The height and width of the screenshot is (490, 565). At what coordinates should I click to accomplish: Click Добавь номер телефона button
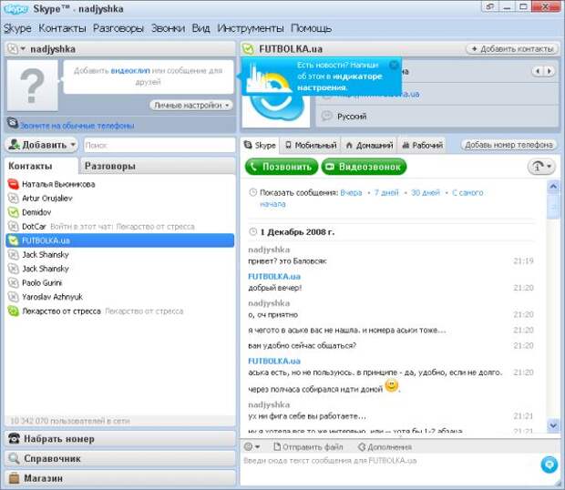tap(508, 145)
